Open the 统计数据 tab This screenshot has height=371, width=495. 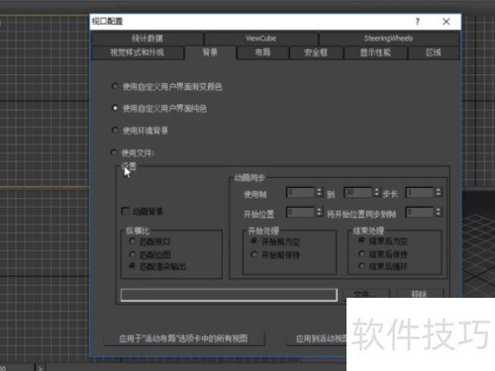point(148,39)
